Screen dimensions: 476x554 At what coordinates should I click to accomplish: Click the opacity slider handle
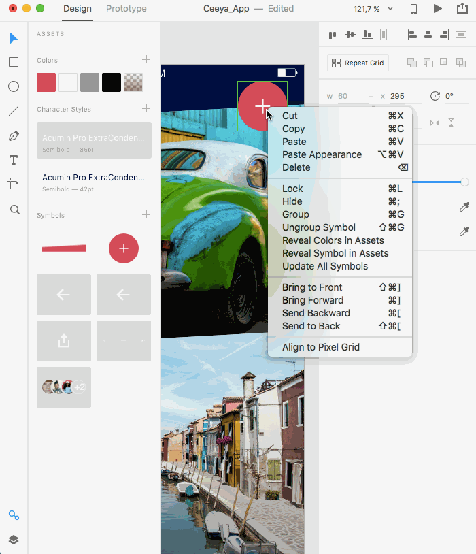[x=464, y=182]
